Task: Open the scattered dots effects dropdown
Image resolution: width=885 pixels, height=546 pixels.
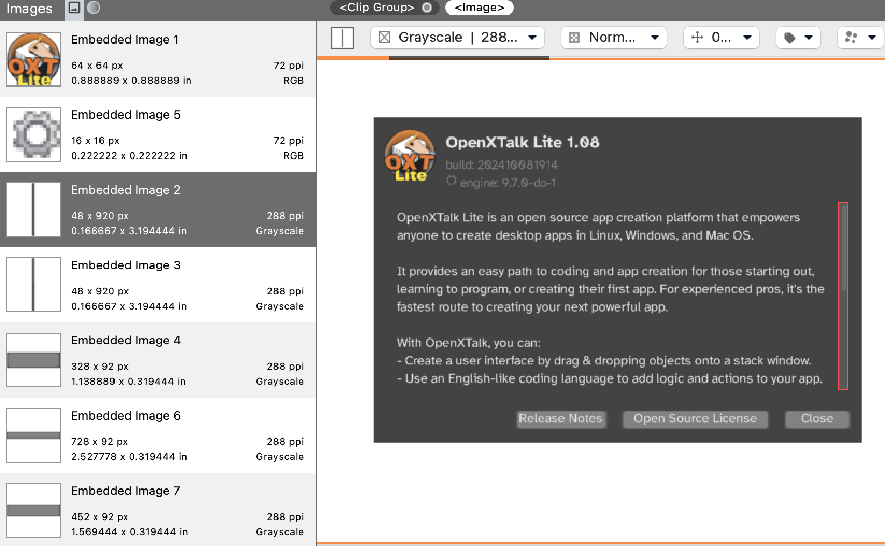Action: [861, 38]
